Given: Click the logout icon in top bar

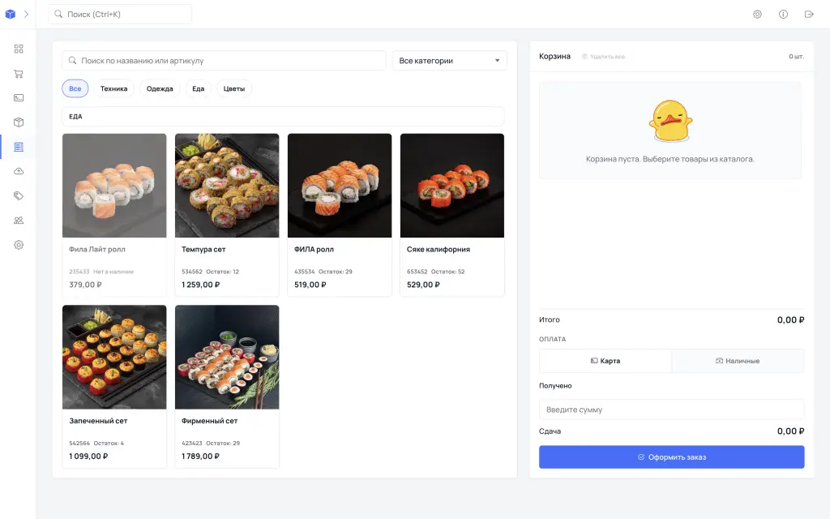Looking at the screenshot, I should (x=809, y=15).
